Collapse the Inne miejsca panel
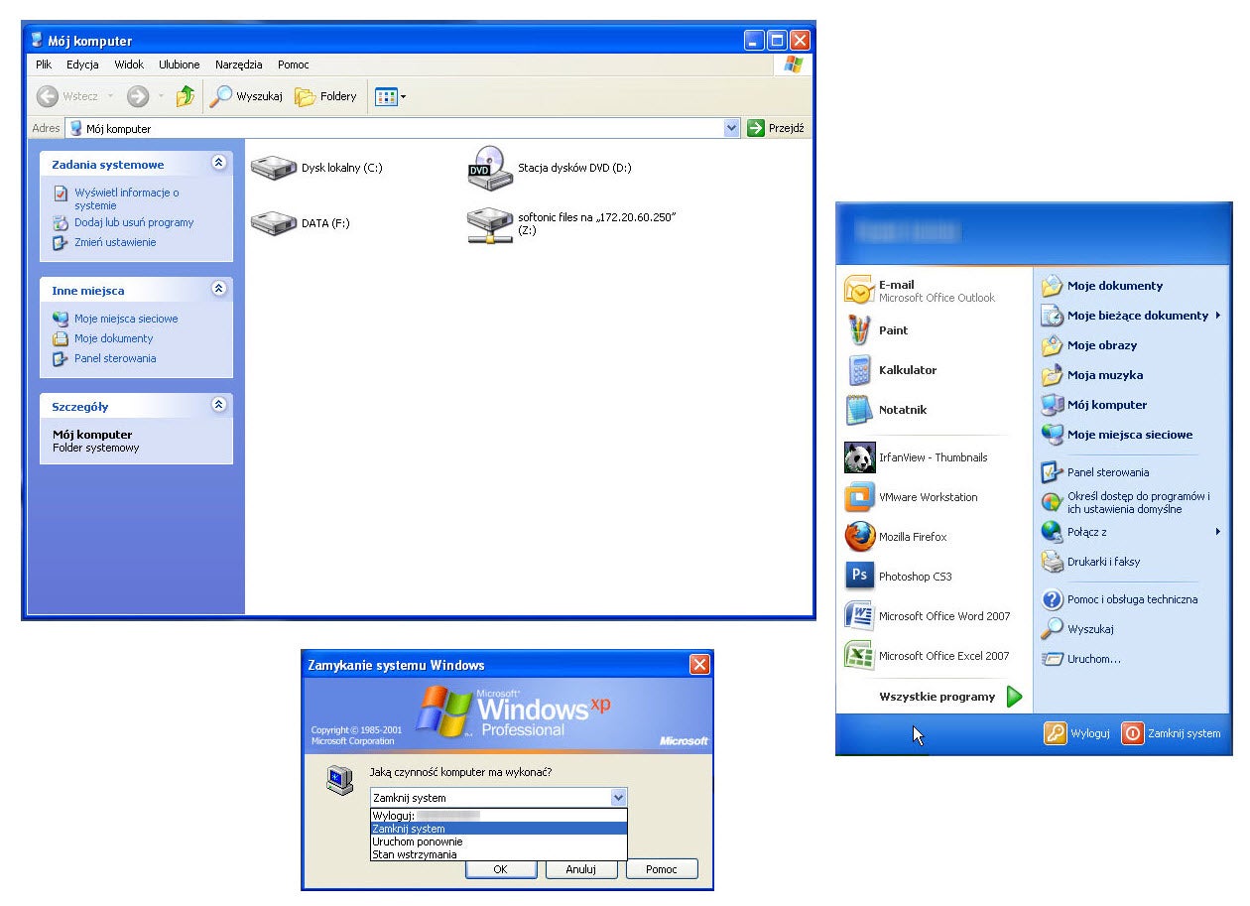Screen dimensions: 1250x906 pos(219,289)
